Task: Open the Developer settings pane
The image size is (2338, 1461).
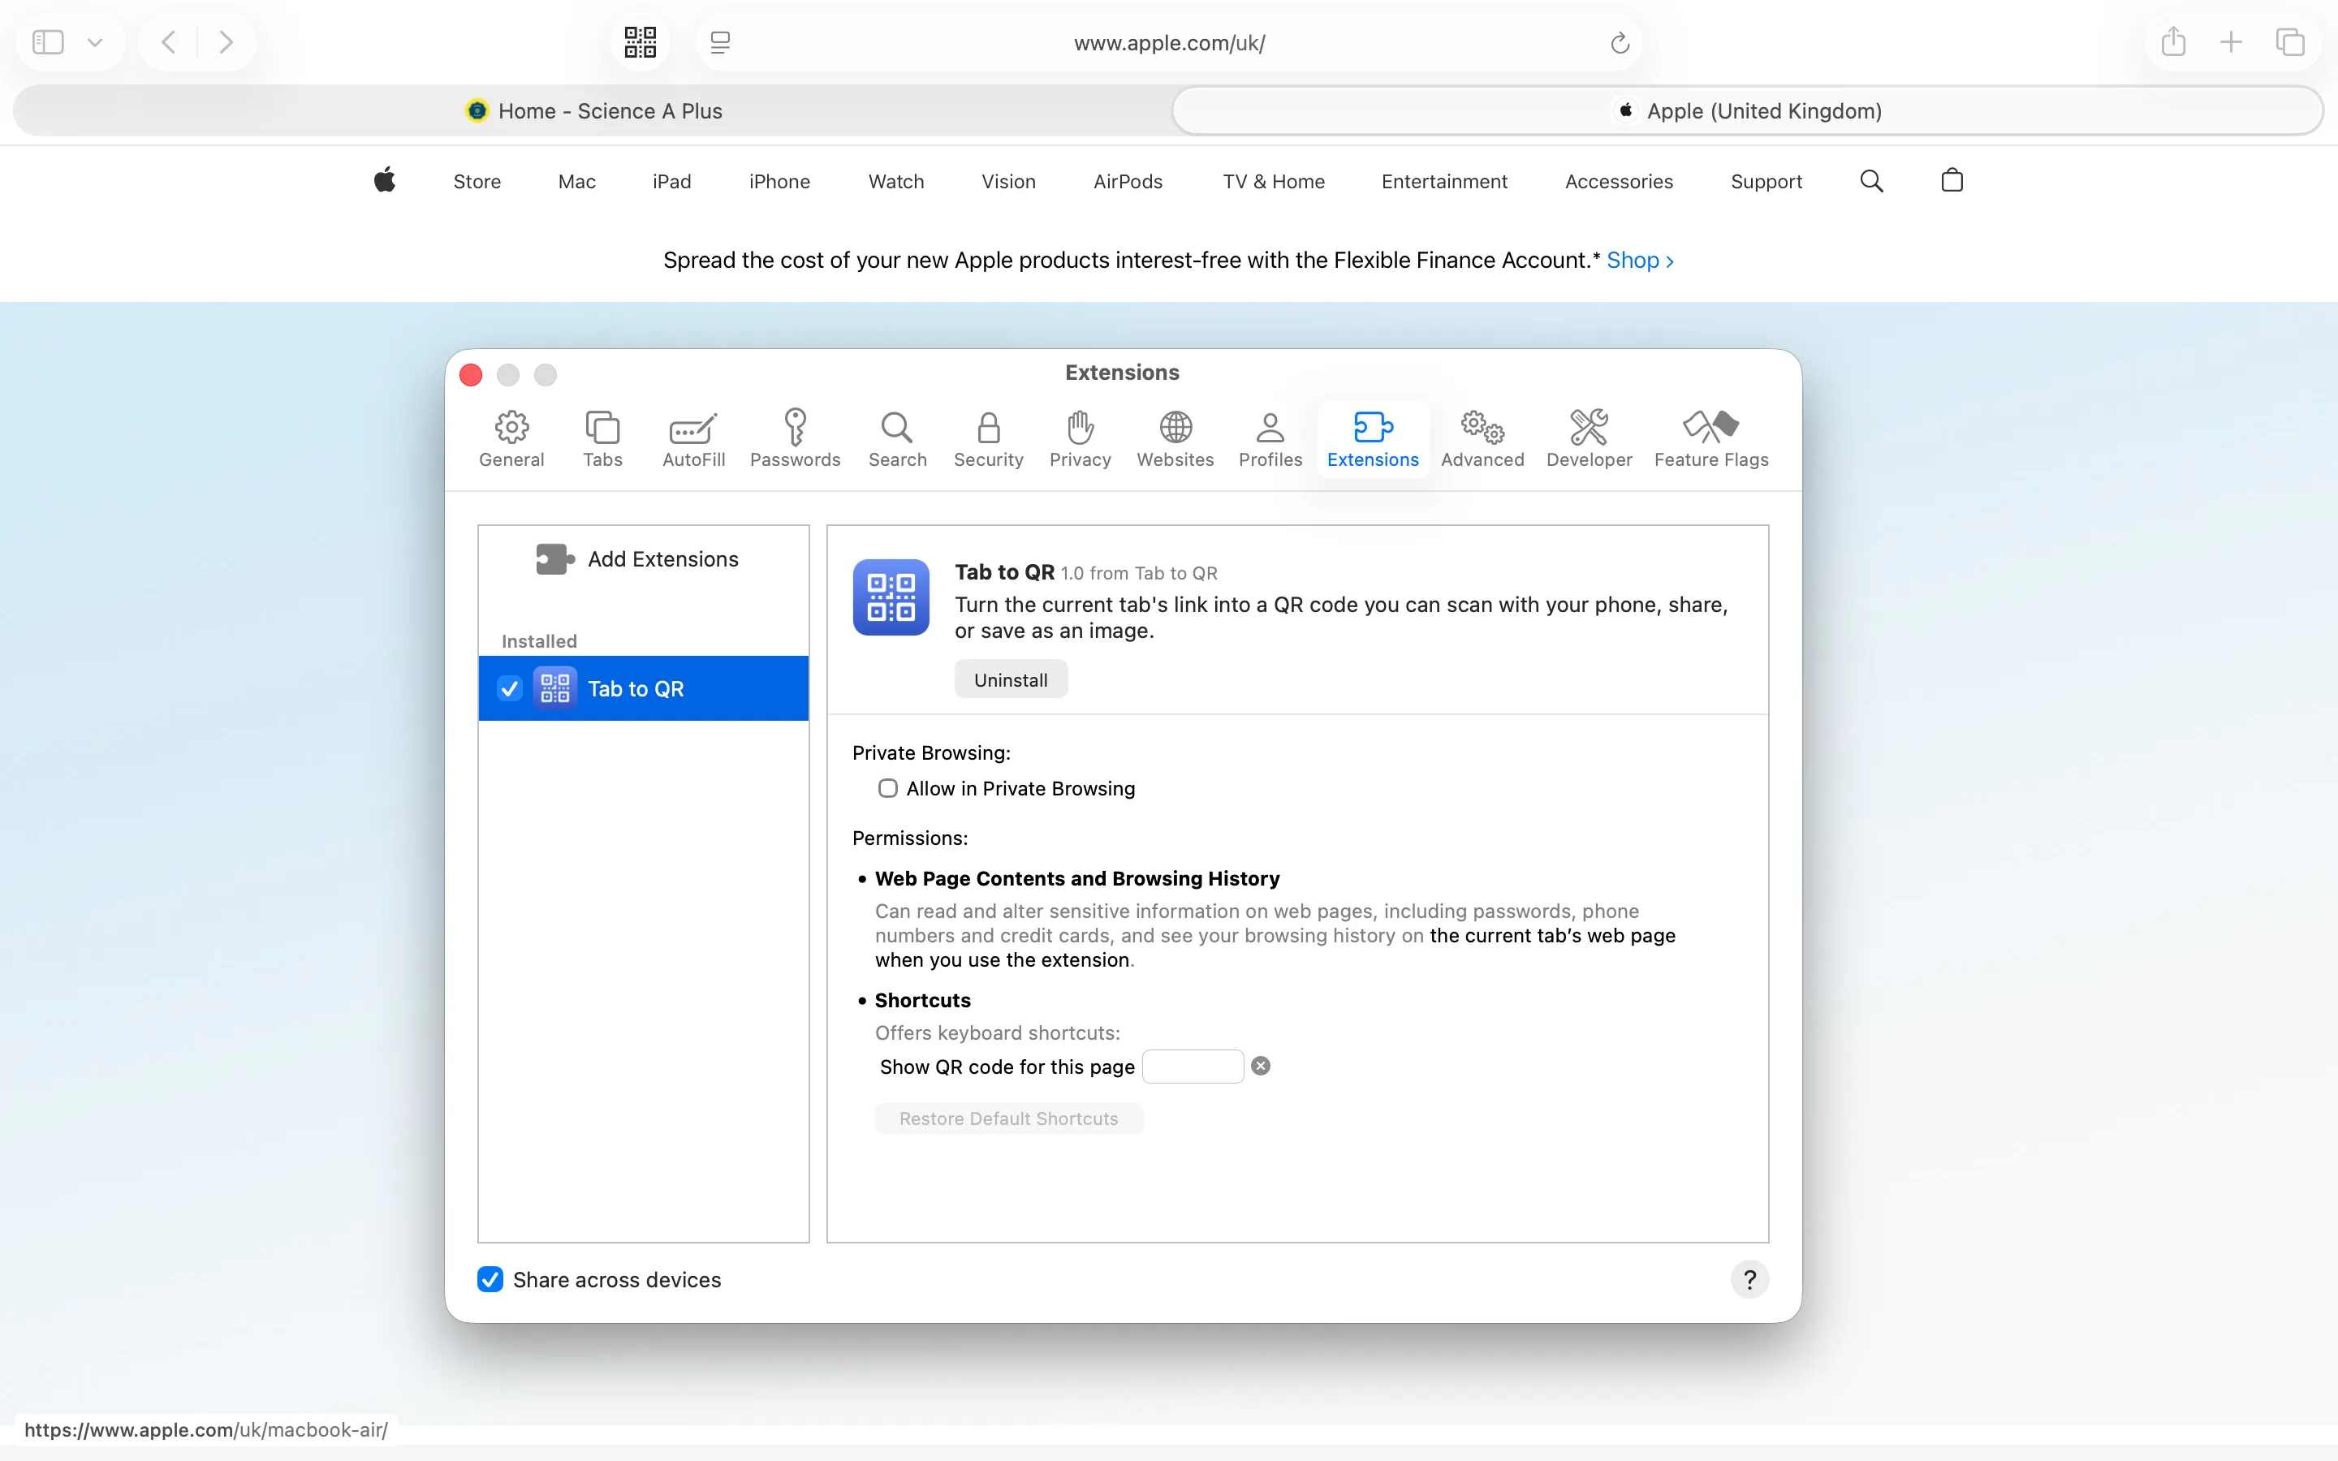Action: coord(1588,438)
